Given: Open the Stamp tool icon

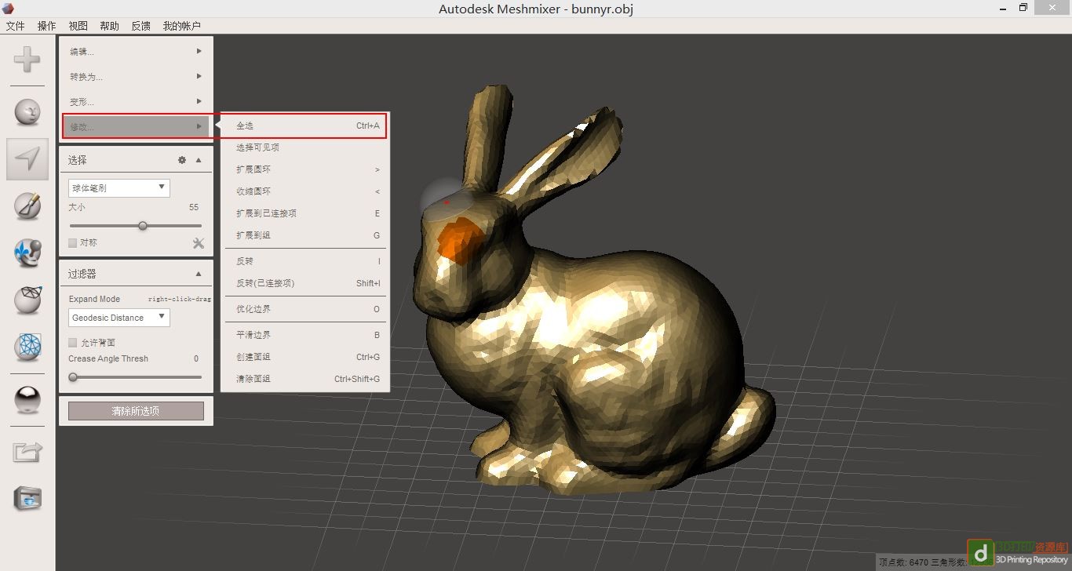Looking at the screenshot, I should tap(27, 253).
